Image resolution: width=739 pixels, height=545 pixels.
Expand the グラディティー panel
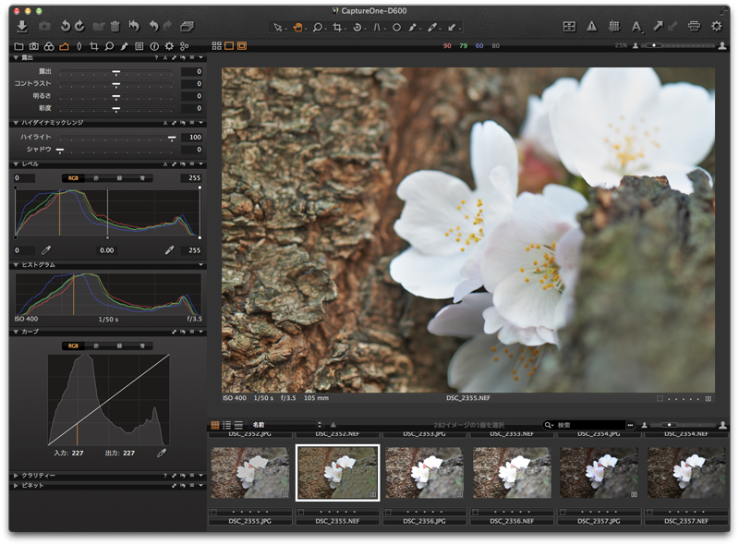16,475
